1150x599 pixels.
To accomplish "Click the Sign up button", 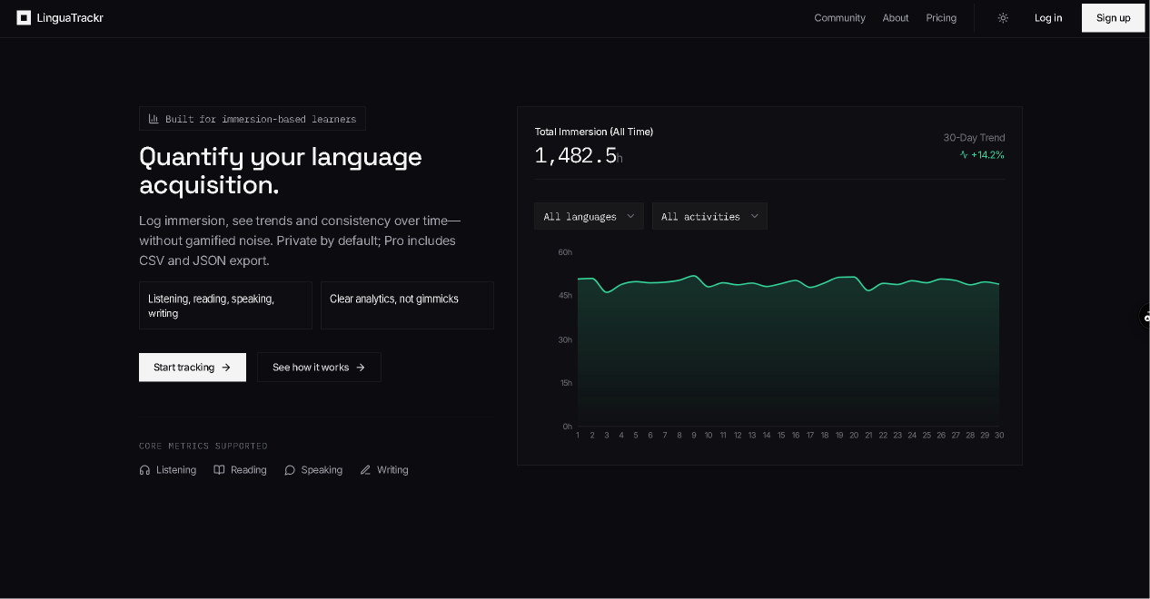I will [x=1114, y=18].
